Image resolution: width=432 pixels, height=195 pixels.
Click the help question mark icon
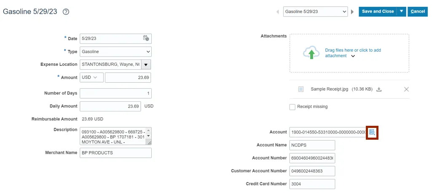coord(66,12)
